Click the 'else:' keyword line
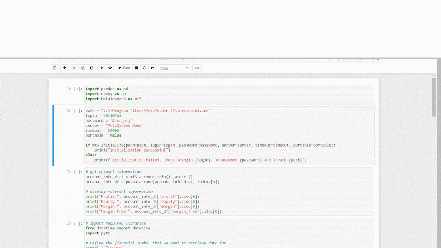Screen dimensions: 441x248 click(91, 155)
